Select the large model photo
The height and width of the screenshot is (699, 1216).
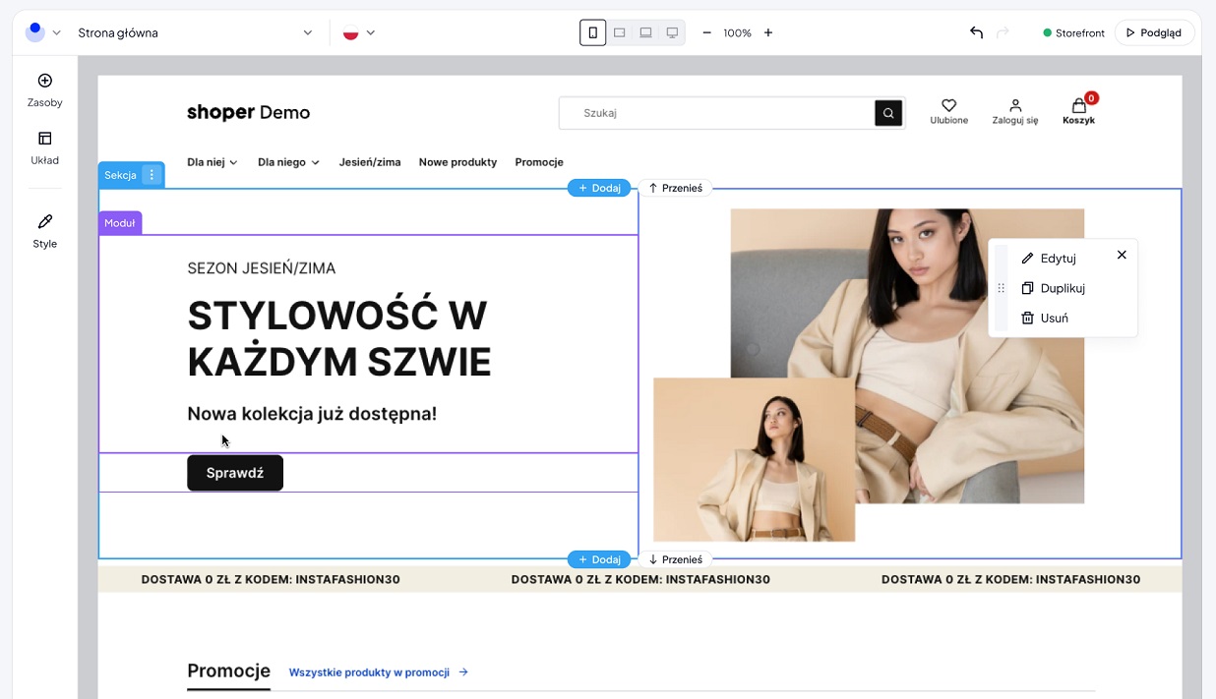tap(907, 356)
